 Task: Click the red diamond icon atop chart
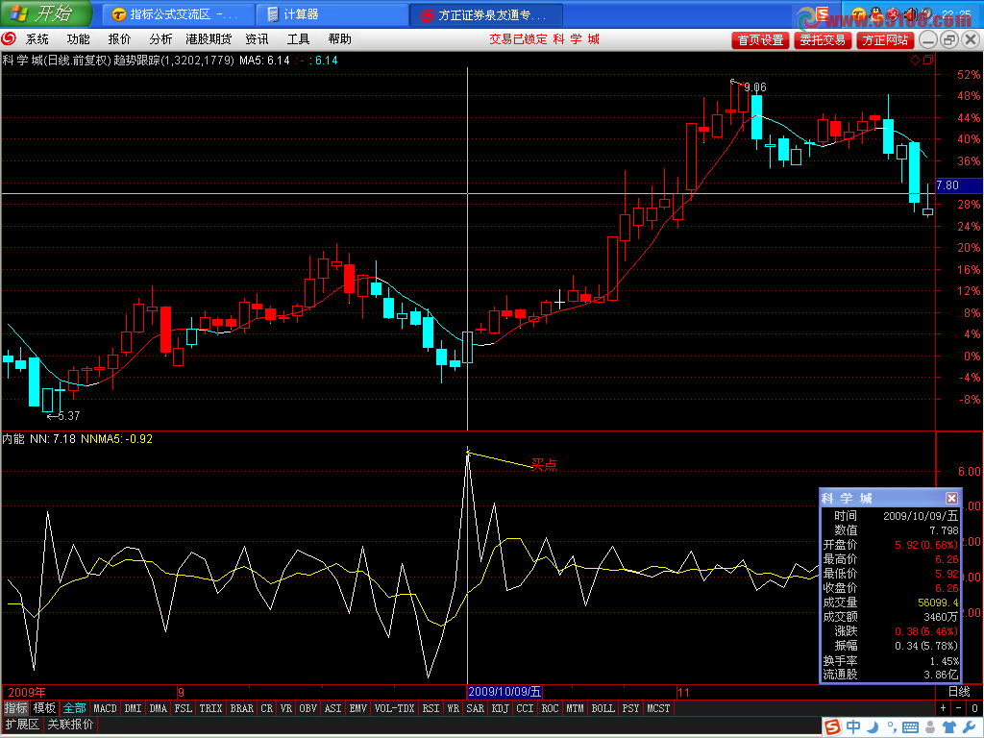(x=915, y=60)
